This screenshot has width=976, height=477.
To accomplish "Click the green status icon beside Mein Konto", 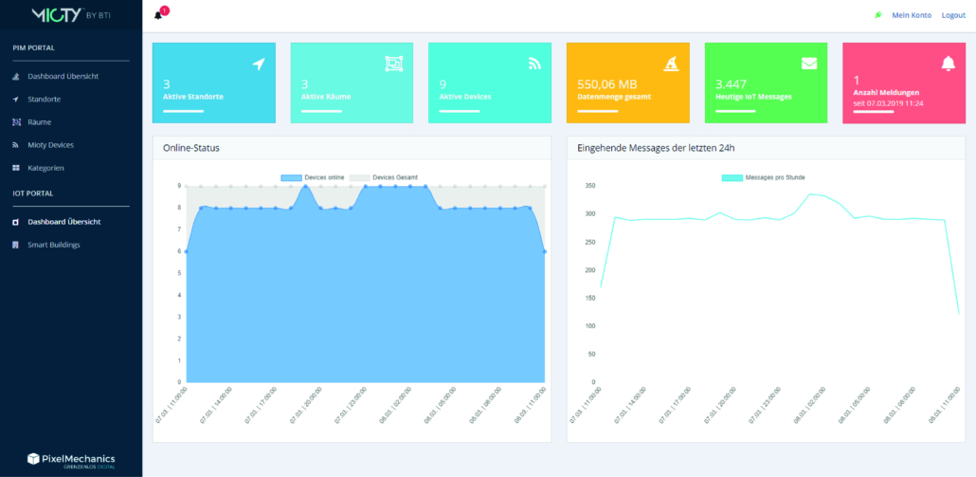I will (878, 15).
